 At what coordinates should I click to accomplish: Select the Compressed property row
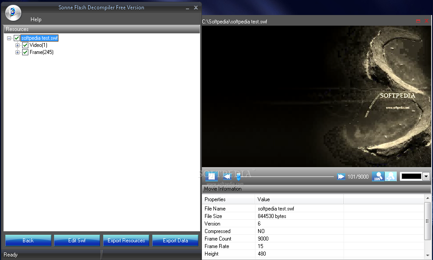tap(313, 231)
